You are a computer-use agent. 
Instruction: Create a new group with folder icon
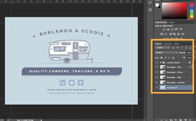pyautogui.click(x=180, y=120)
